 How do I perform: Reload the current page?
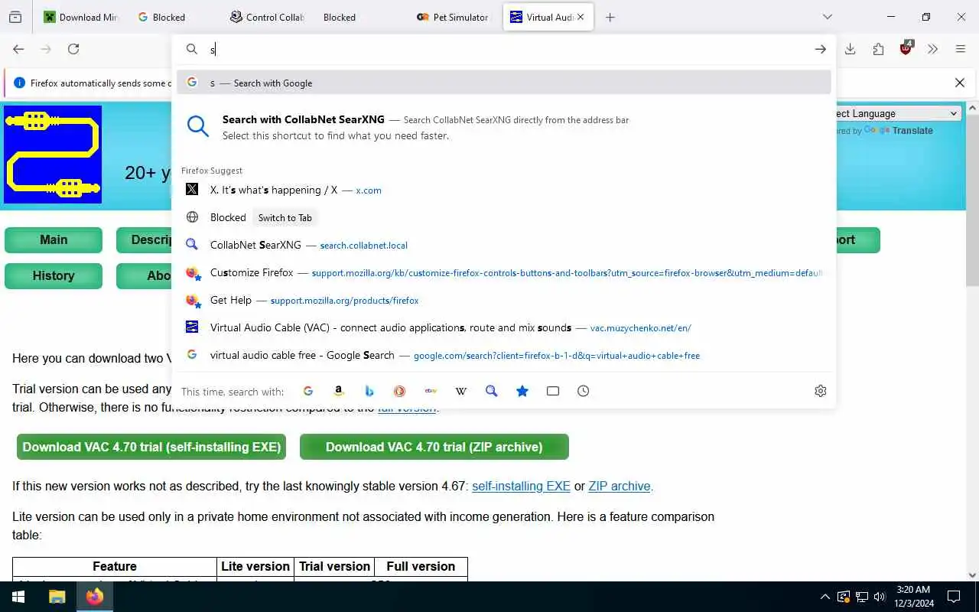[x=73, y=49]
